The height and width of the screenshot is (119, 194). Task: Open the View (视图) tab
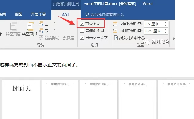(x=18, y=14)
